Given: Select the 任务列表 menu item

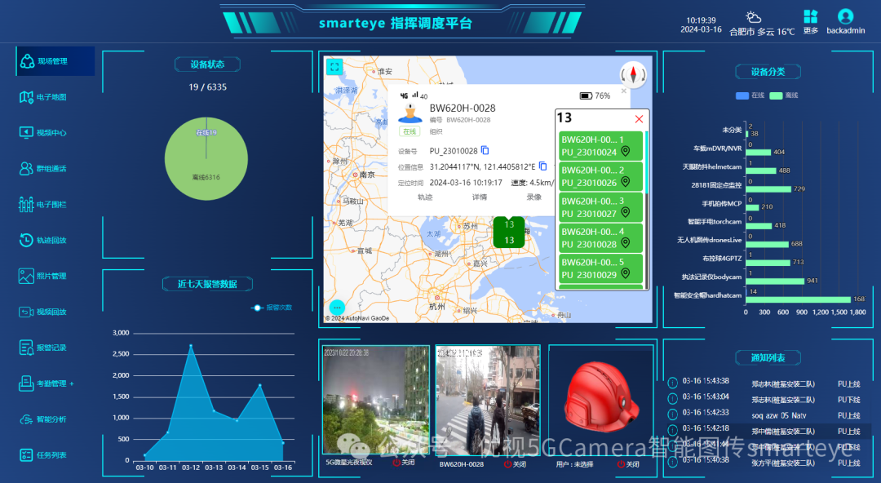Looking at the screenshot, I should [44, 455].
